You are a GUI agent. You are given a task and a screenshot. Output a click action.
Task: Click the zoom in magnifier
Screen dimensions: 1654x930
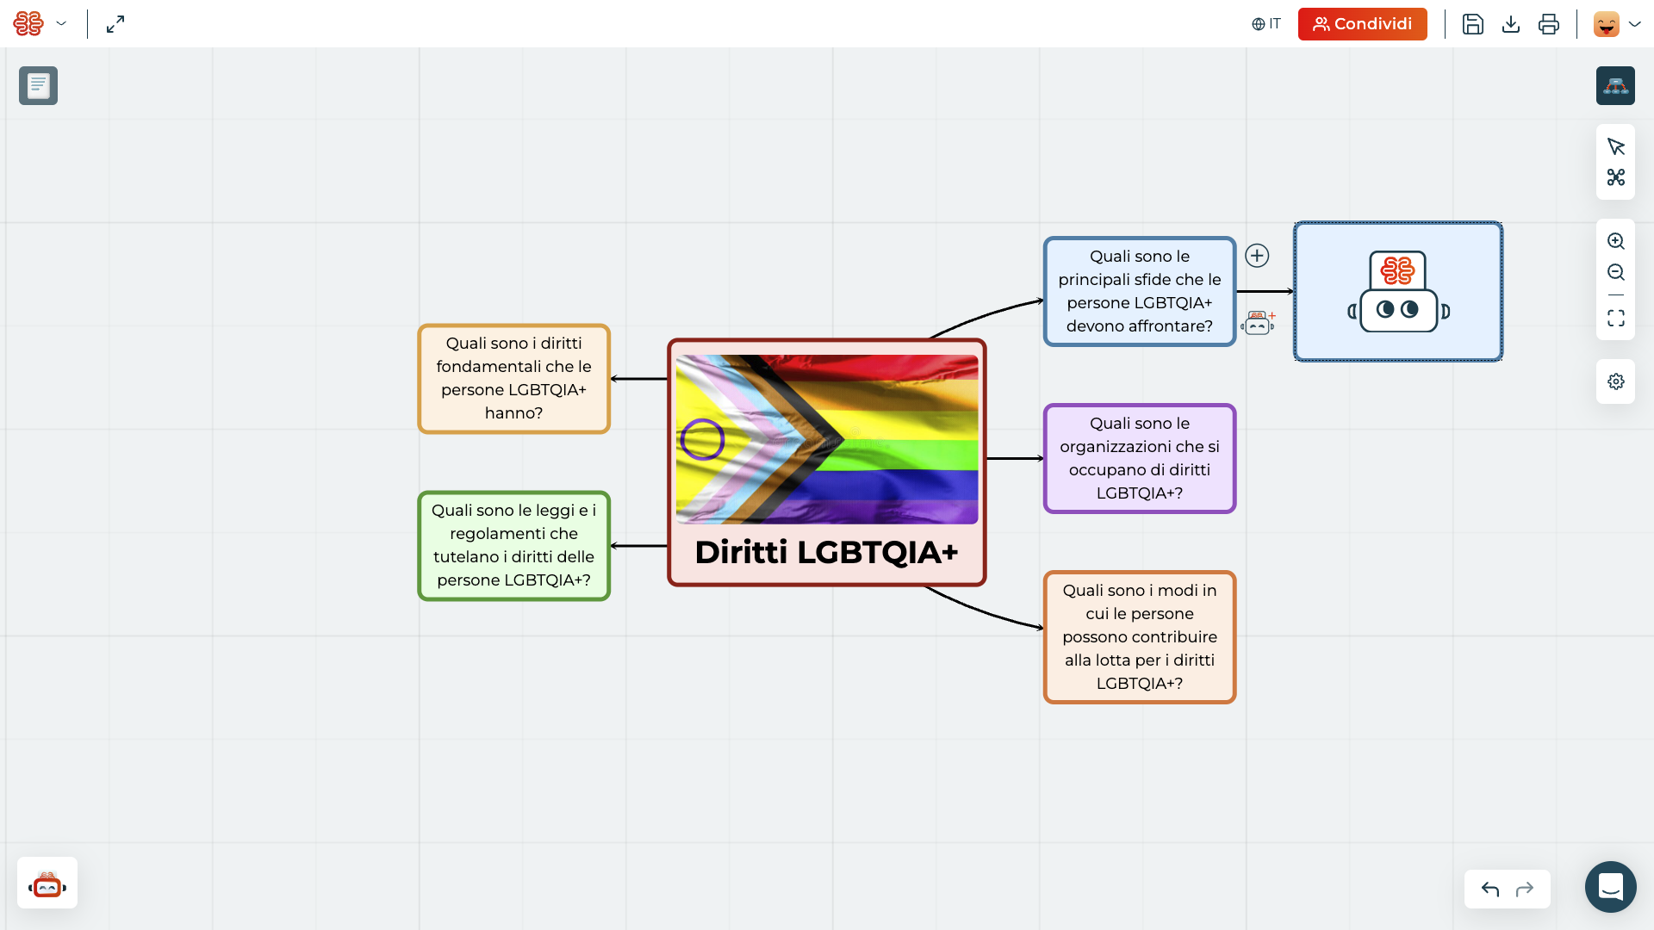coord(1615,241)
